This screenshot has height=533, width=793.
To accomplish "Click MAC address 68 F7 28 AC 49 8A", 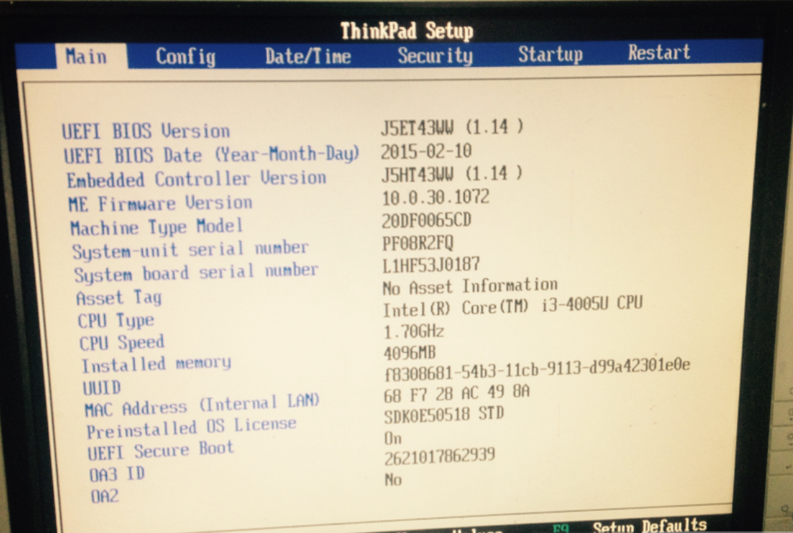I will (x=457, y=392).
